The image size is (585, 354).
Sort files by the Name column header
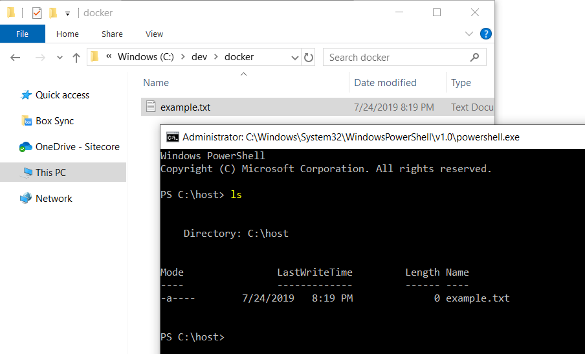coord(156,82)
